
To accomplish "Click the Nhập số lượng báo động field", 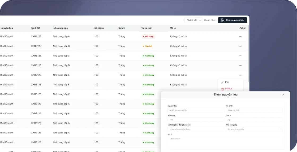I will pos(196,129).
